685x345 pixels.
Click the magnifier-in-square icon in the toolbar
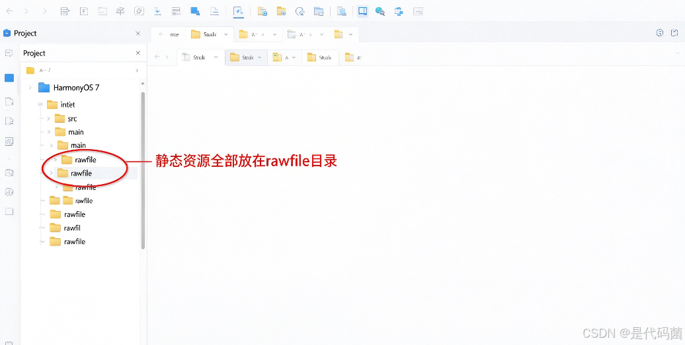click(139, 11)
